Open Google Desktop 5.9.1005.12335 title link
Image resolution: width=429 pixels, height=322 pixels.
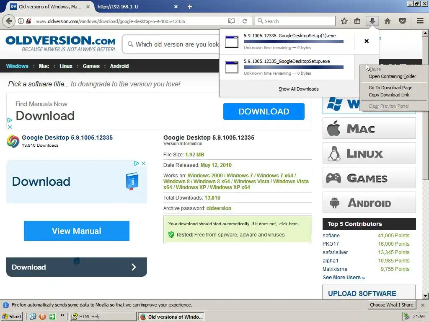67,138
